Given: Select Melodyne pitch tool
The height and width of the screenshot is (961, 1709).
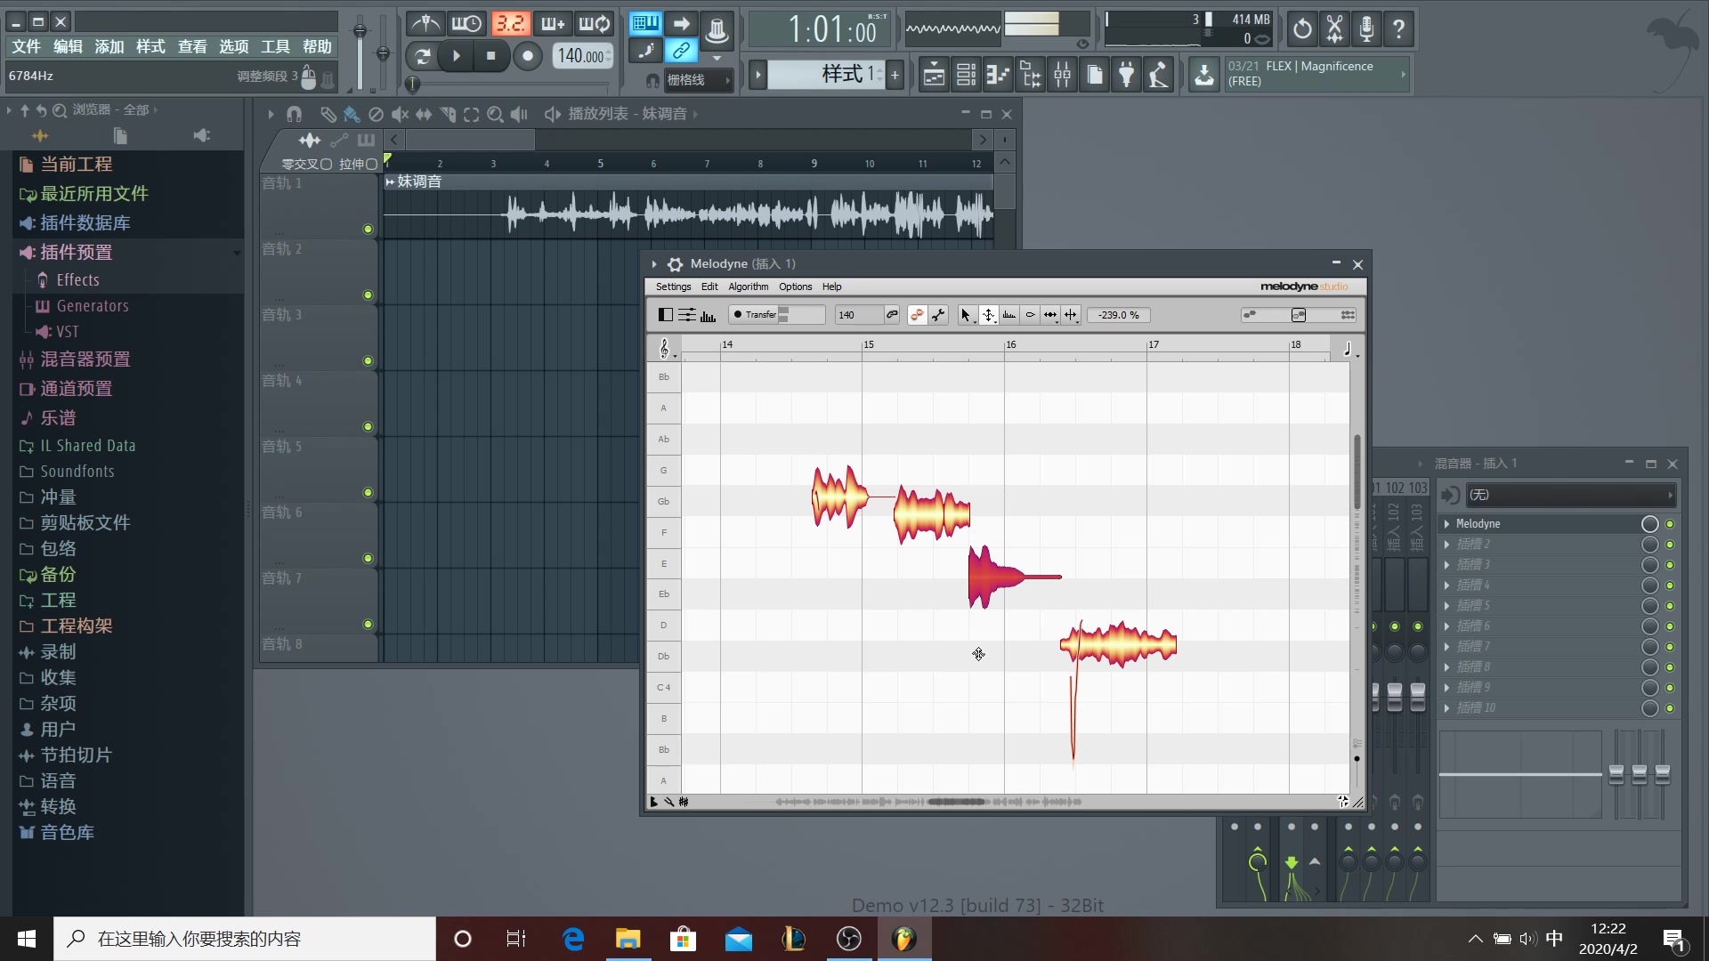Looking at the screenshot, I should pyautogui.click(x=988, y=315).
